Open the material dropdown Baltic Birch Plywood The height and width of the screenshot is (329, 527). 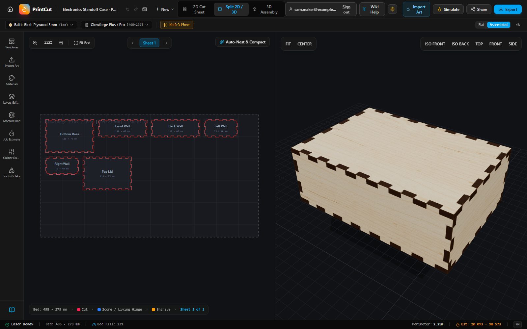[x=41, y=25]
